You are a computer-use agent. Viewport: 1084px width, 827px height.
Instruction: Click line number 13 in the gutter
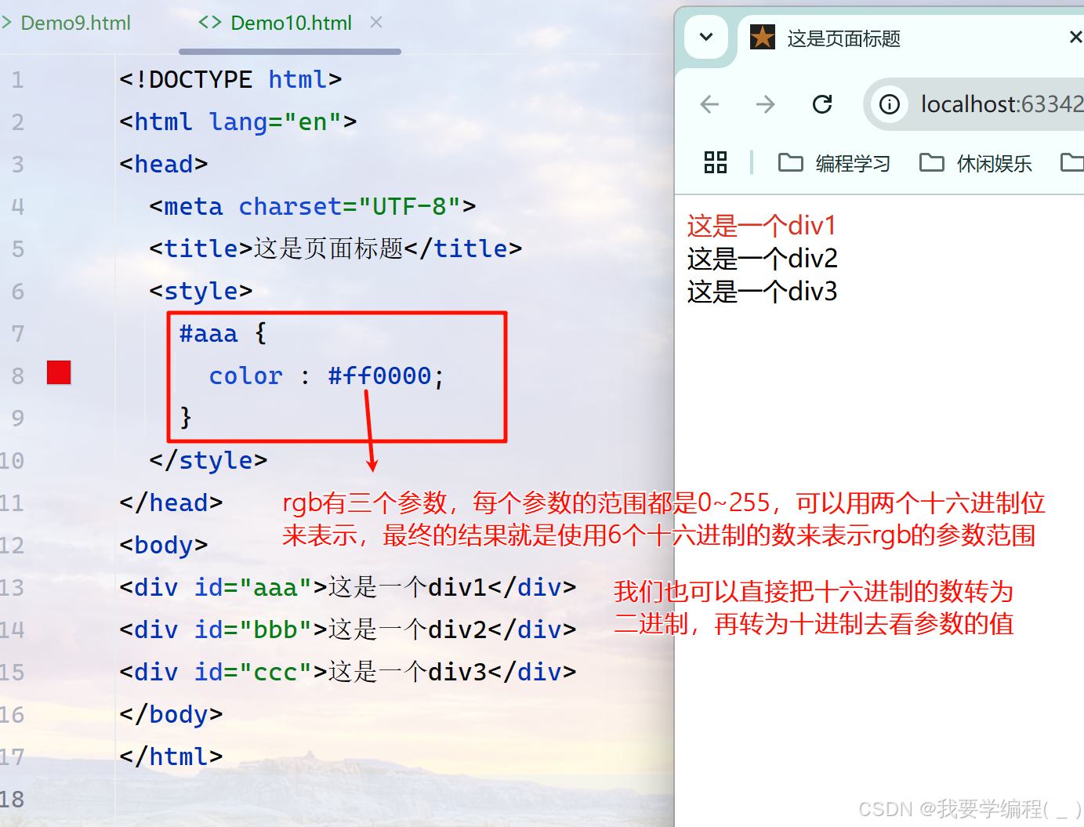click(x=13, y=588)
